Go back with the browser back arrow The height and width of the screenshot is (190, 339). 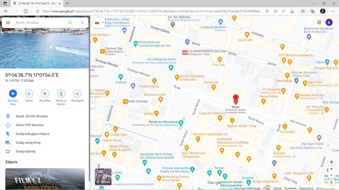point(6,11)
